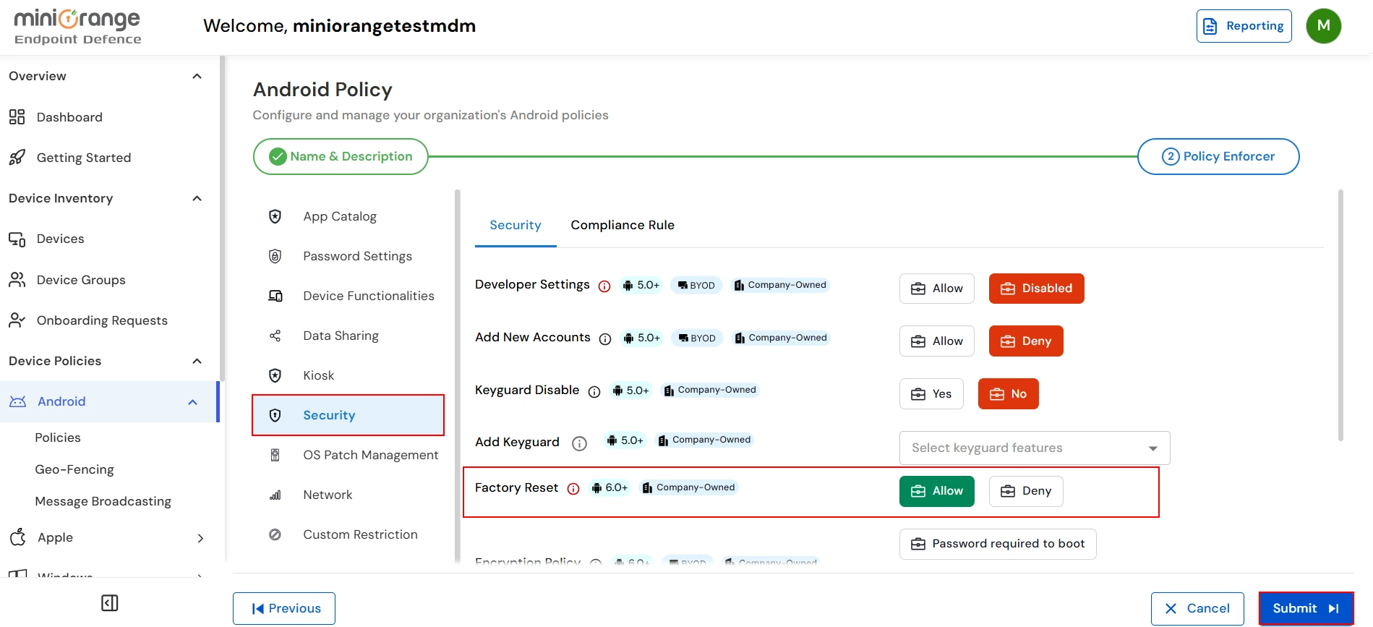Screen dimensions: 1373x627
Task: Collapse the Android submenu chevron
Action: (x=192, y=402)
